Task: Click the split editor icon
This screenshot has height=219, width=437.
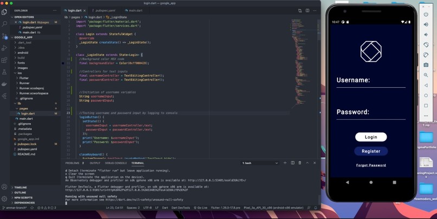Action: click(x=307, y=11)
